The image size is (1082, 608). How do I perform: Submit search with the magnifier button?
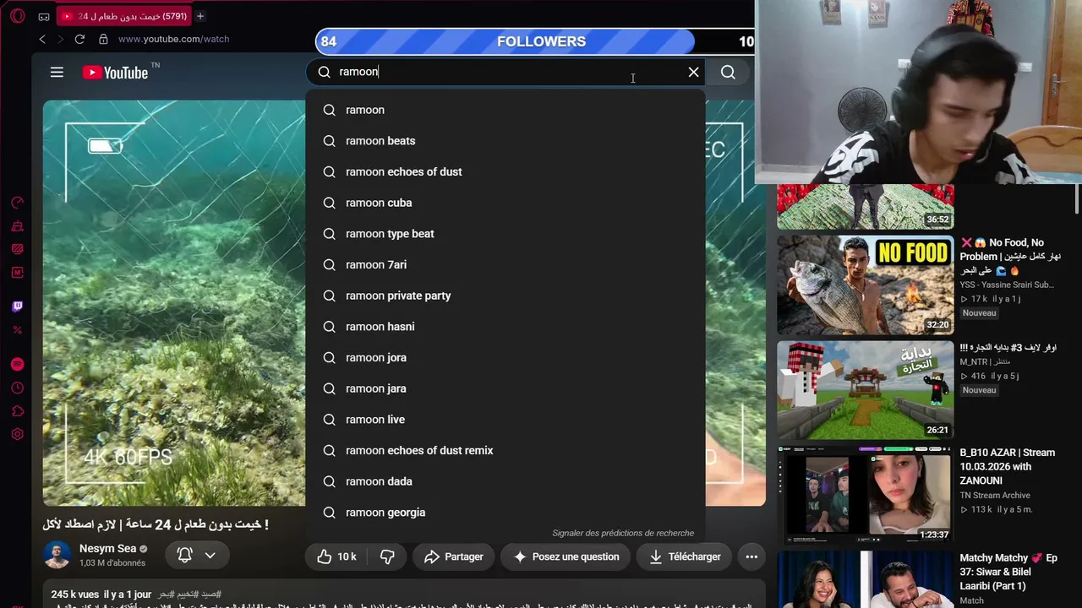pos(728,72)
